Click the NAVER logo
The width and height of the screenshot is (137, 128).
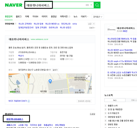[14, 5]
